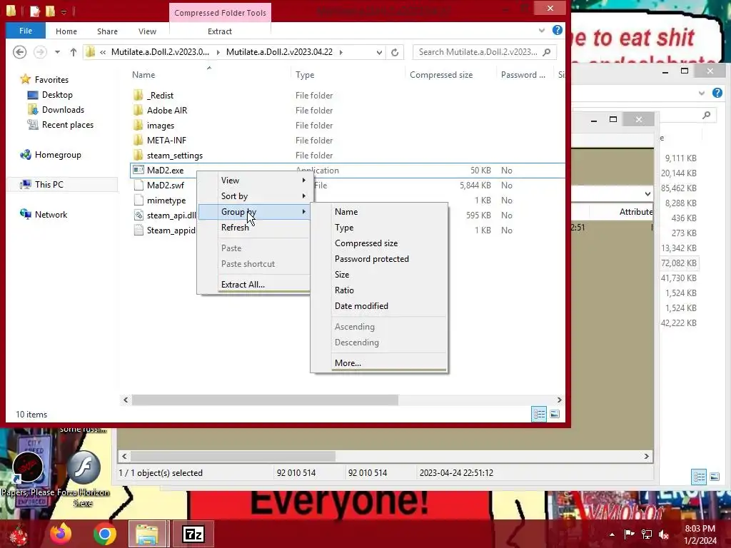Screen dimensions: 731x548
Task: Click Properties icon in quick access toolbar
Action: [x=35, y=11]
